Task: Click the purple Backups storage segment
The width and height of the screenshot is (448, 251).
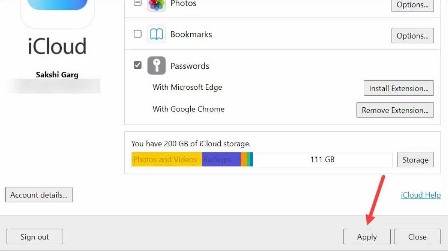Action: tap(221, 159)
